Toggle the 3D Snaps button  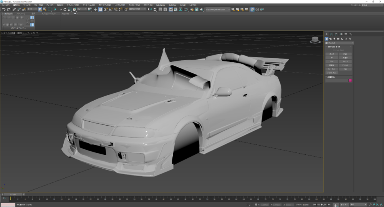pyautogui.click(x=106, y=9)
